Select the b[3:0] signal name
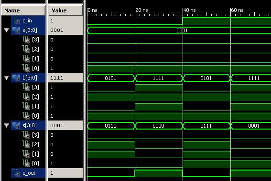Viewport: 271px width, 181px height. (x=30, y=78)
